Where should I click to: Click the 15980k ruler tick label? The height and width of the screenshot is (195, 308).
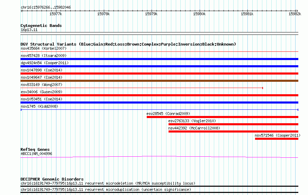[x=199, y=14]
